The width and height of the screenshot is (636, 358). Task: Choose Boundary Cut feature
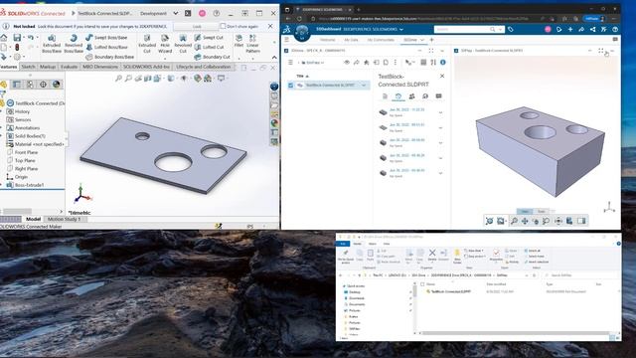(x=212, y=57)
